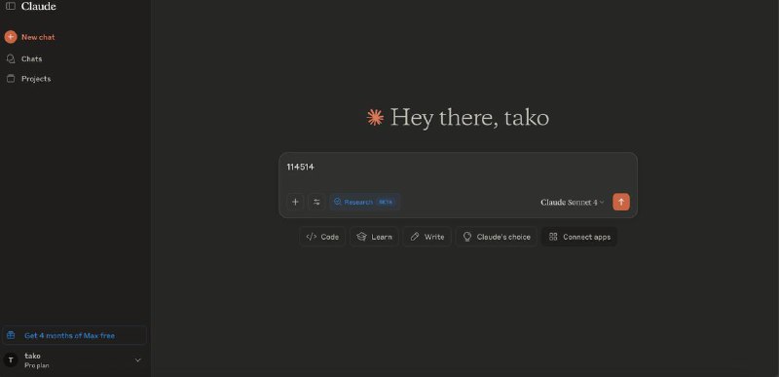Open the Claude Sonnet 4 model selector
This screenshot has width=779, height=377.
(573, 203)
